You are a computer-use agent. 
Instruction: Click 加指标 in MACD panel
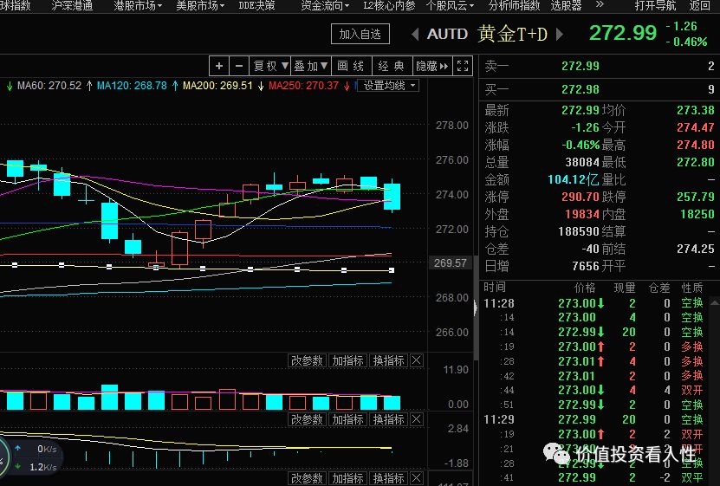pos(347,419)
